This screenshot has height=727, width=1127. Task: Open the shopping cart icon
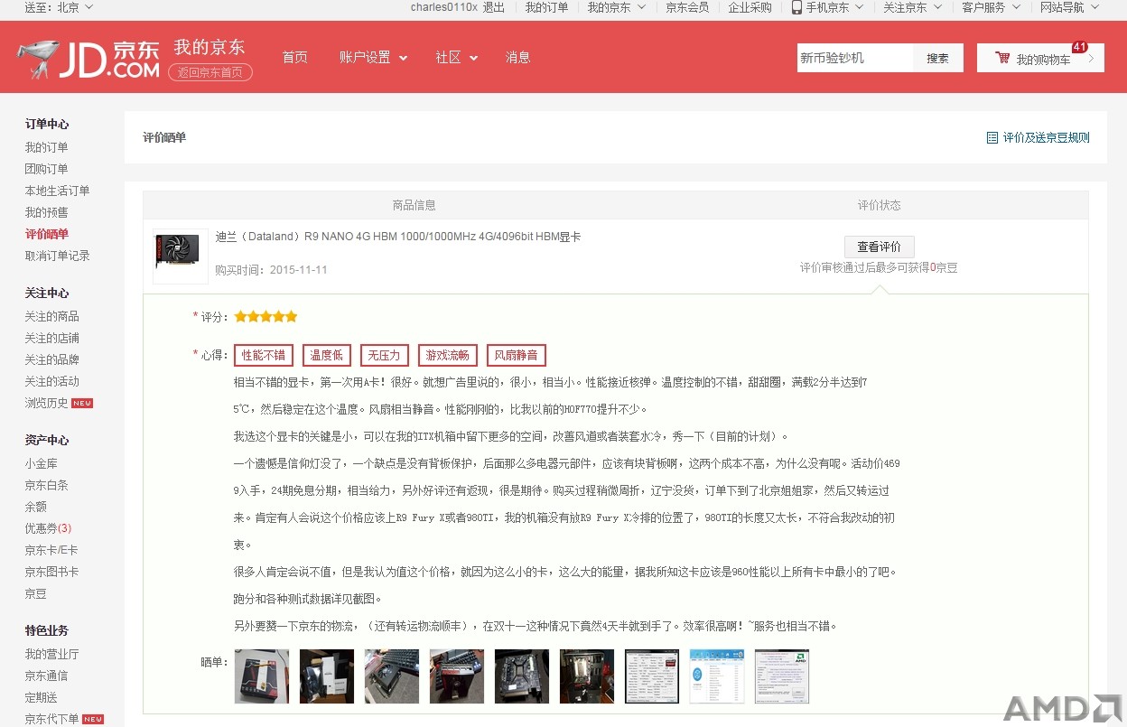coord(1002,58)
